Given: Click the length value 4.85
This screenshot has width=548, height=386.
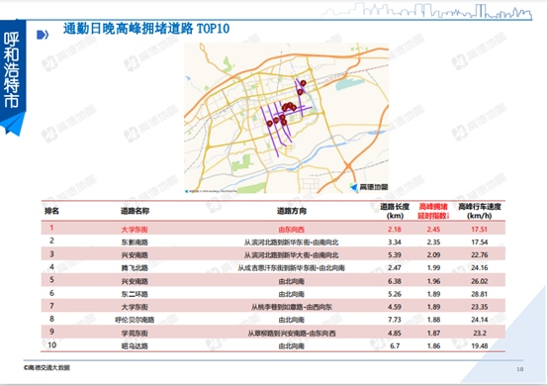Looking at the screenshot, I should coord(395,334).
